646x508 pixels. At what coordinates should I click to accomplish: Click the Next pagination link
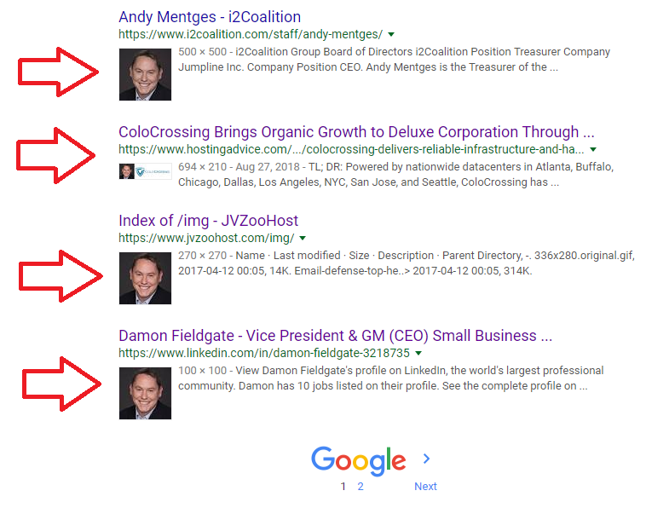pos(425,487)
